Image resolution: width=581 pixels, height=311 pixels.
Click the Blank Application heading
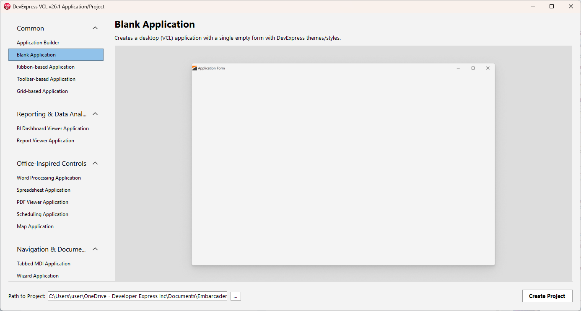click(155, 24)
